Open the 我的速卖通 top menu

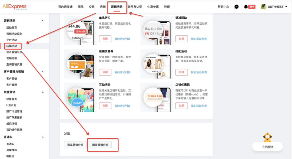click(x=65, y=7)
